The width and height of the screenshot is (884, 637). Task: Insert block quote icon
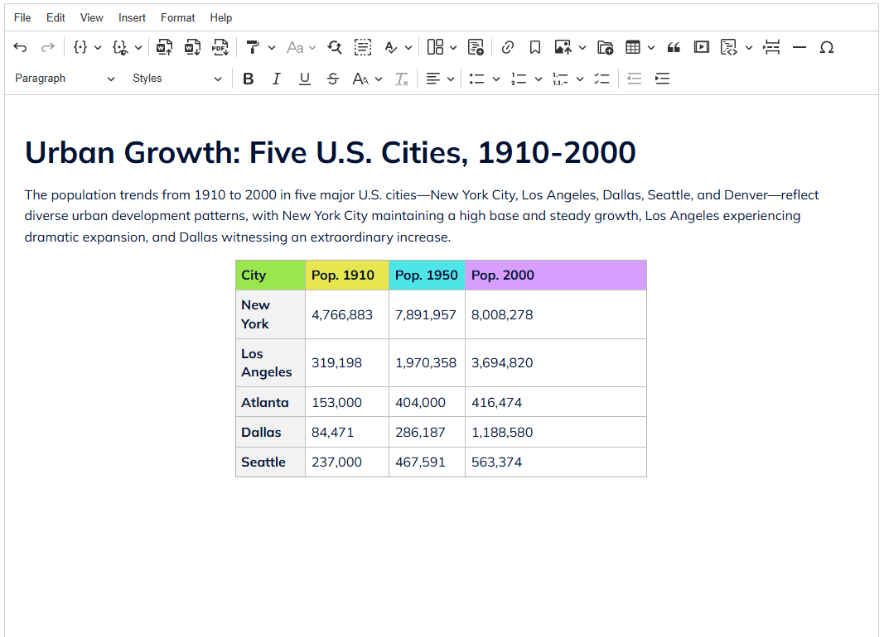(674, 47)
